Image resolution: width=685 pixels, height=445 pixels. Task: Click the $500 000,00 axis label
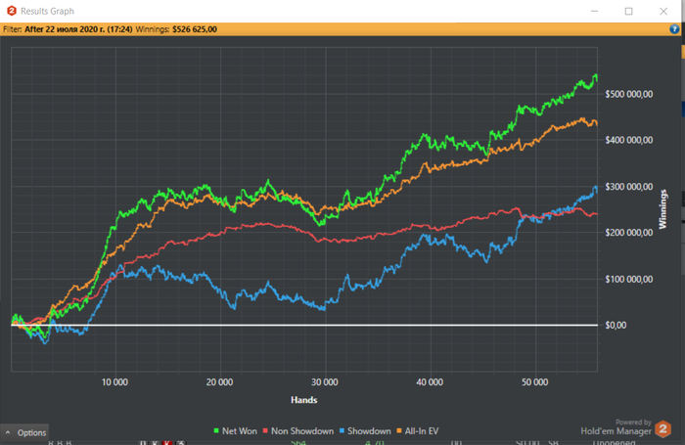tap(629, 94)
